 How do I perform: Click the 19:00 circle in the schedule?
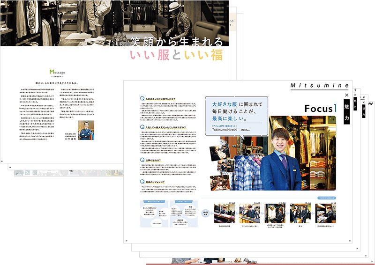click(x=204, y=213)
